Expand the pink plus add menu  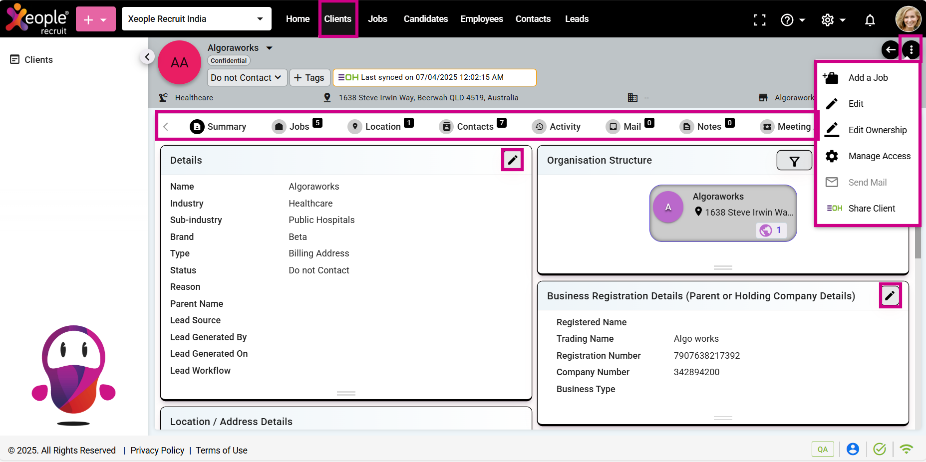[95, 19]
